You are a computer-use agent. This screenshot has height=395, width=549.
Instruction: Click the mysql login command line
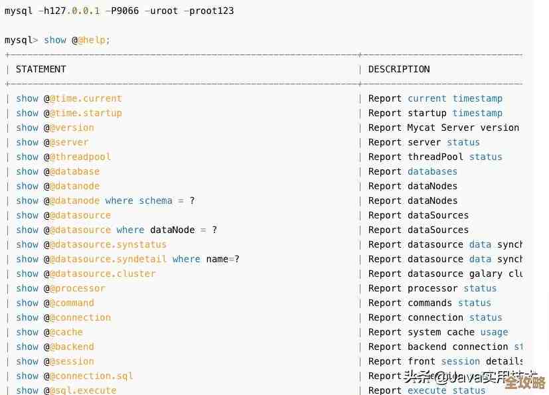click(119, 11)
